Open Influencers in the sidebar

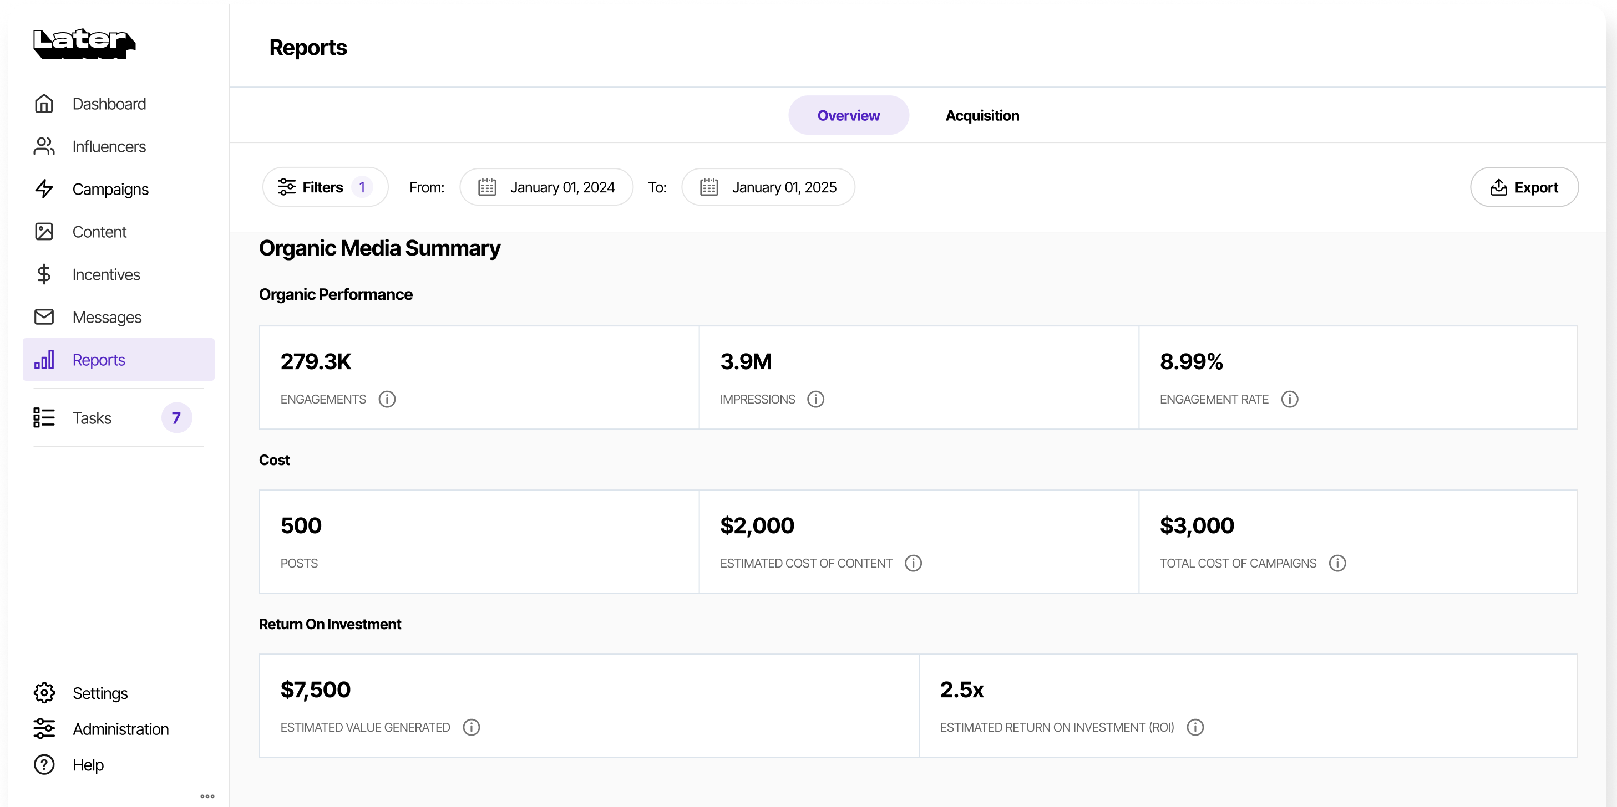(109, 147)
